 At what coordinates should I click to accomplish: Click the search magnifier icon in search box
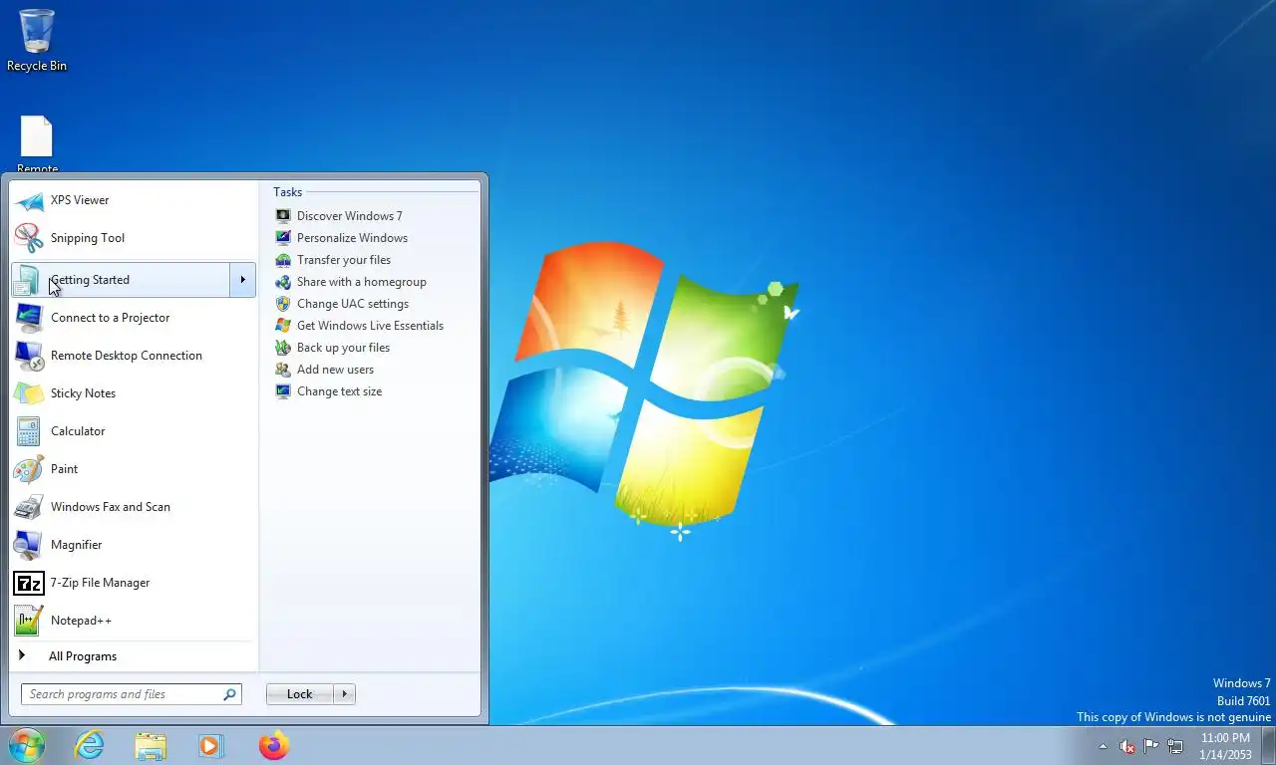[x=230, y=694]
